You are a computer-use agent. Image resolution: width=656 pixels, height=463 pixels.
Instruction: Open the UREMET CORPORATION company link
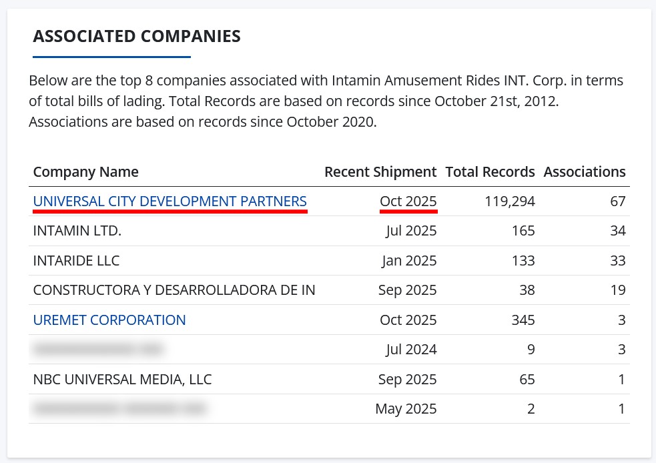(x=109, y=320)
